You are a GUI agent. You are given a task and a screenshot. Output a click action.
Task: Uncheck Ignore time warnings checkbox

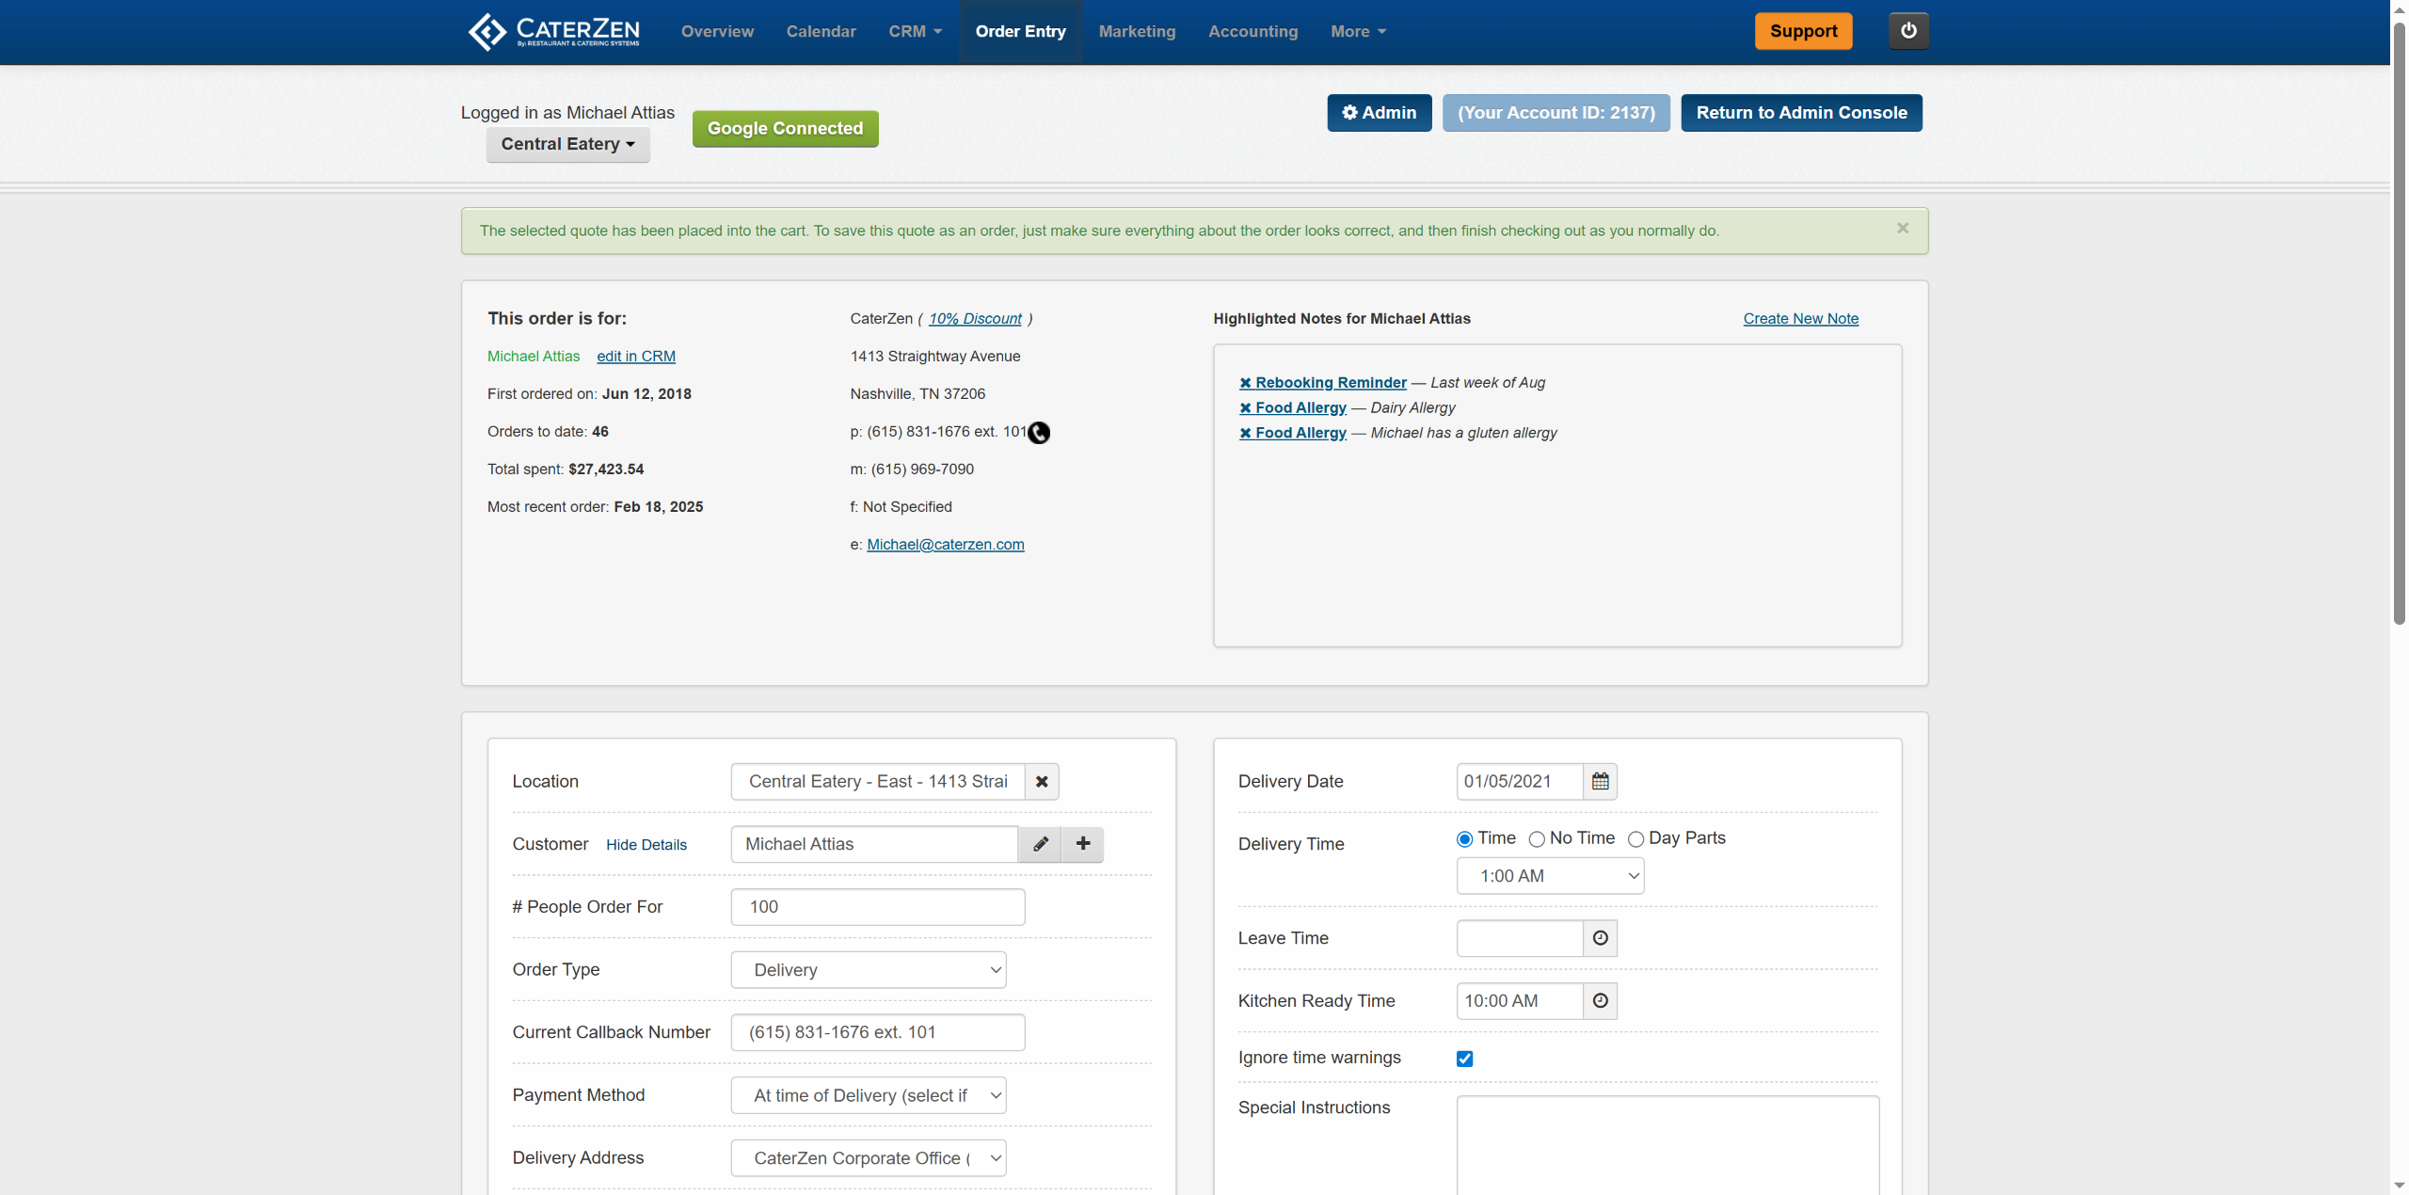1464,1059
